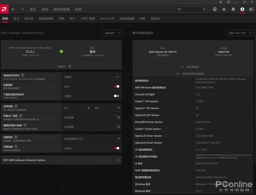Click the 导出 snapshot button

(97, 108)
